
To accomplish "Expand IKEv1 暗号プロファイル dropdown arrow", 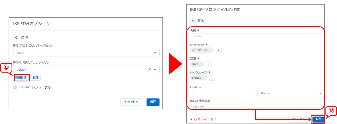I will coord(155,69).
